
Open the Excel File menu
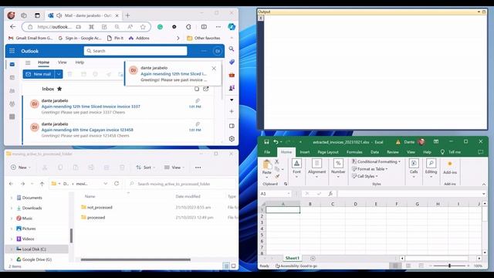coord(267,152)
